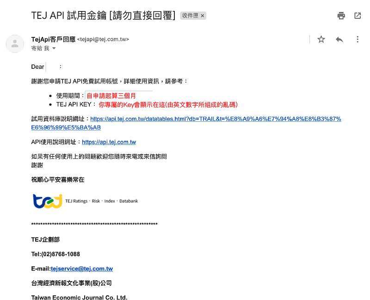Remove the 收件匣 label with X
Screen dimensions: 370x300
203,16
